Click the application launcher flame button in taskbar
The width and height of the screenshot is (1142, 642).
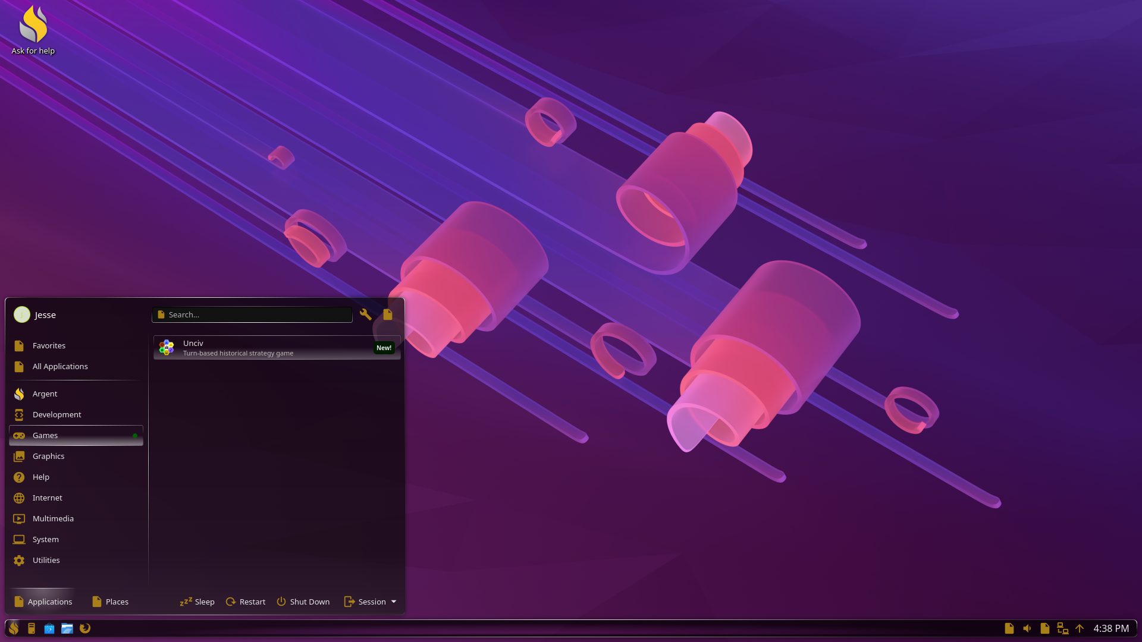14,628
